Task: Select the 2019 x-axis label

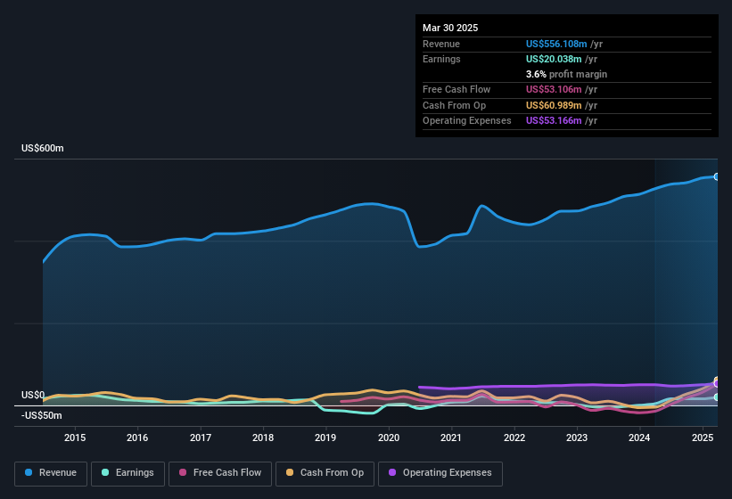Action: tap(325, 438)
